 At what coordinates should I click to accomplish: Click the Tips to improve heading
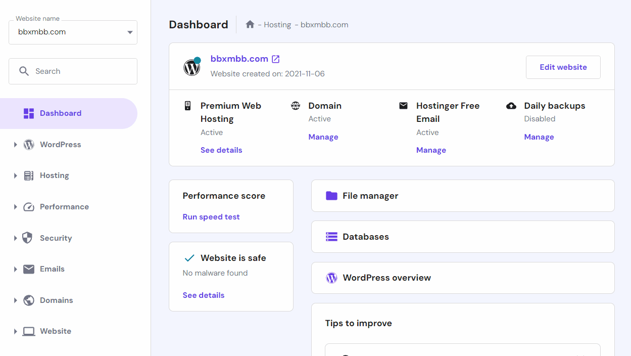[x=359, y=323]
